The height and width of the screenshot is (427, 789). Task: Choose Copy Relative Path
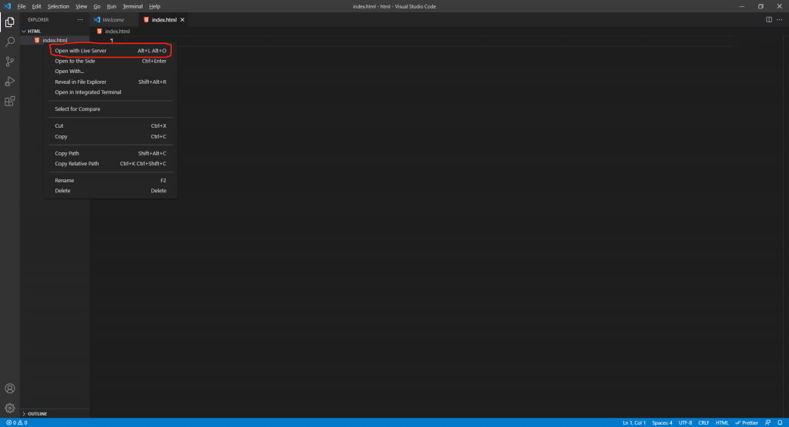[110, 163]
